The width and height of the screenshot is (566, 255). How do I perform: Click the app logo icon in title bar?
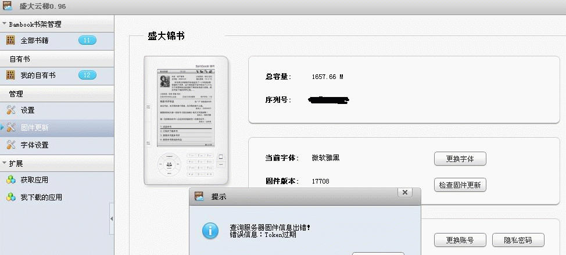tap(7, 6)
